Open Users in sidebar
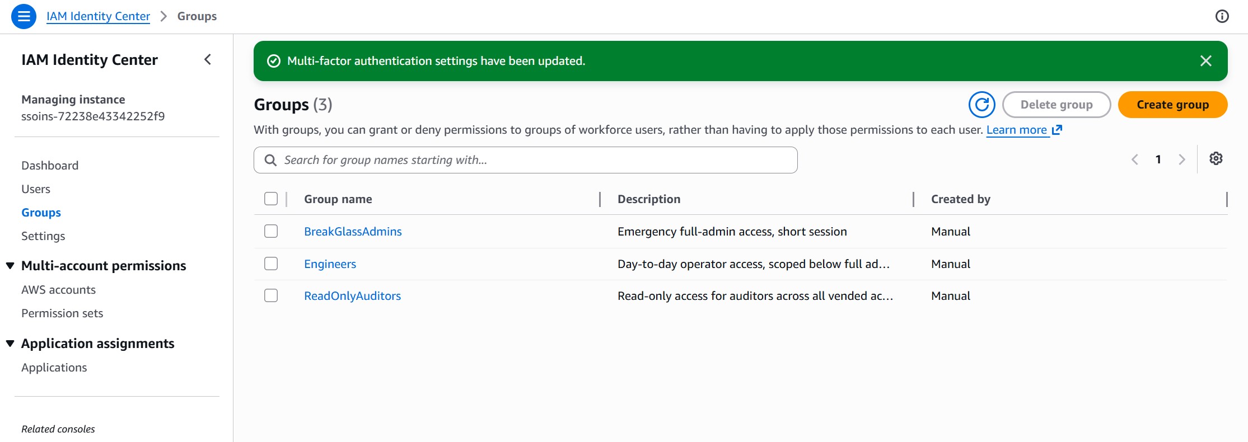 [36, 189]
